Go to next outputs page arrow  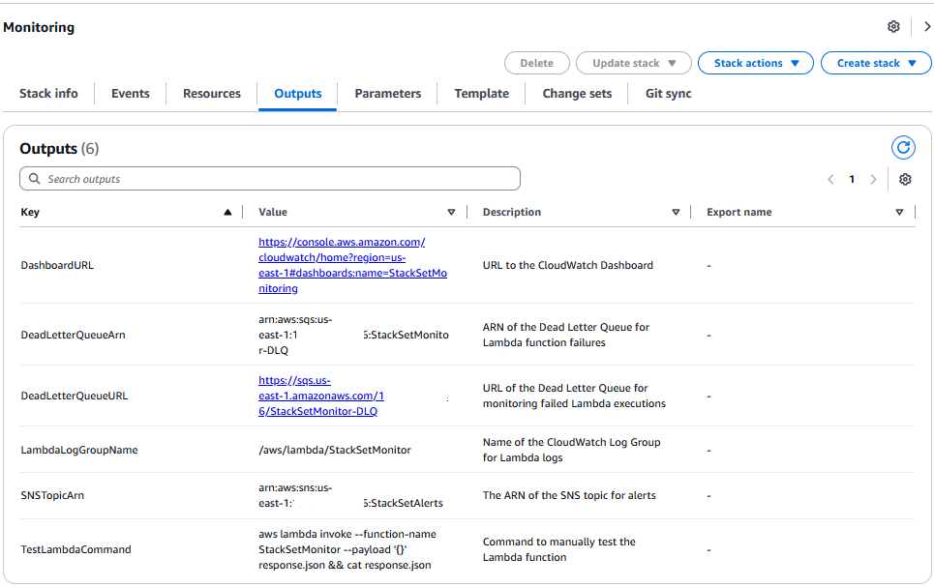click(873, 179)
